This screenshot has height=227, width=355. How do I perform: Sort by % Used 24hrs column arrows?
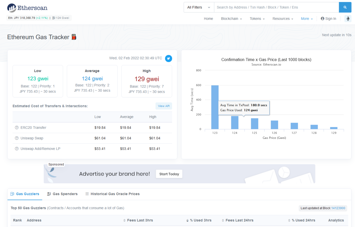[289, 220]
